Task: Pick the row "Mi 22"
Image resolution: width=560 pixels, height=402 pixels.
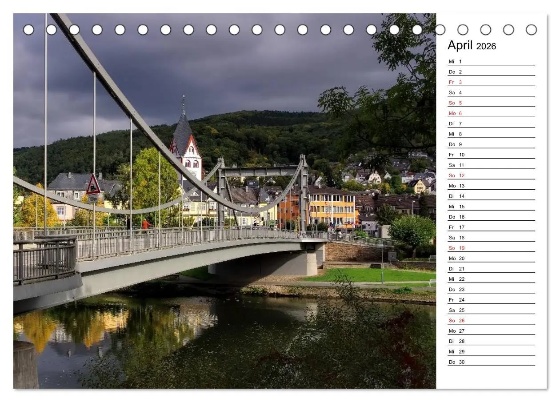Action: point(491,279)
